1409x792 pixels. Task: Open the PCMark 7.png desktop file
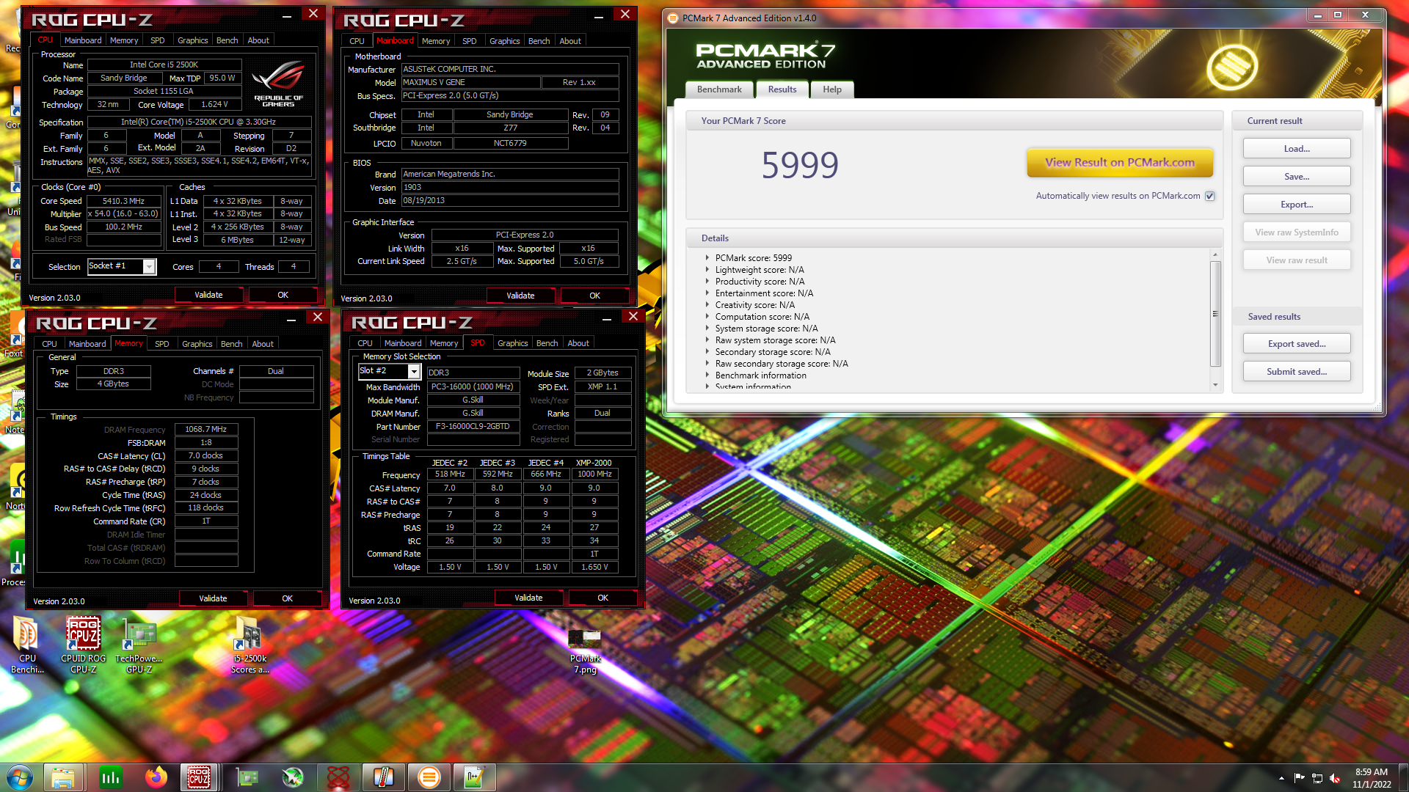click(x=585, y=650)
